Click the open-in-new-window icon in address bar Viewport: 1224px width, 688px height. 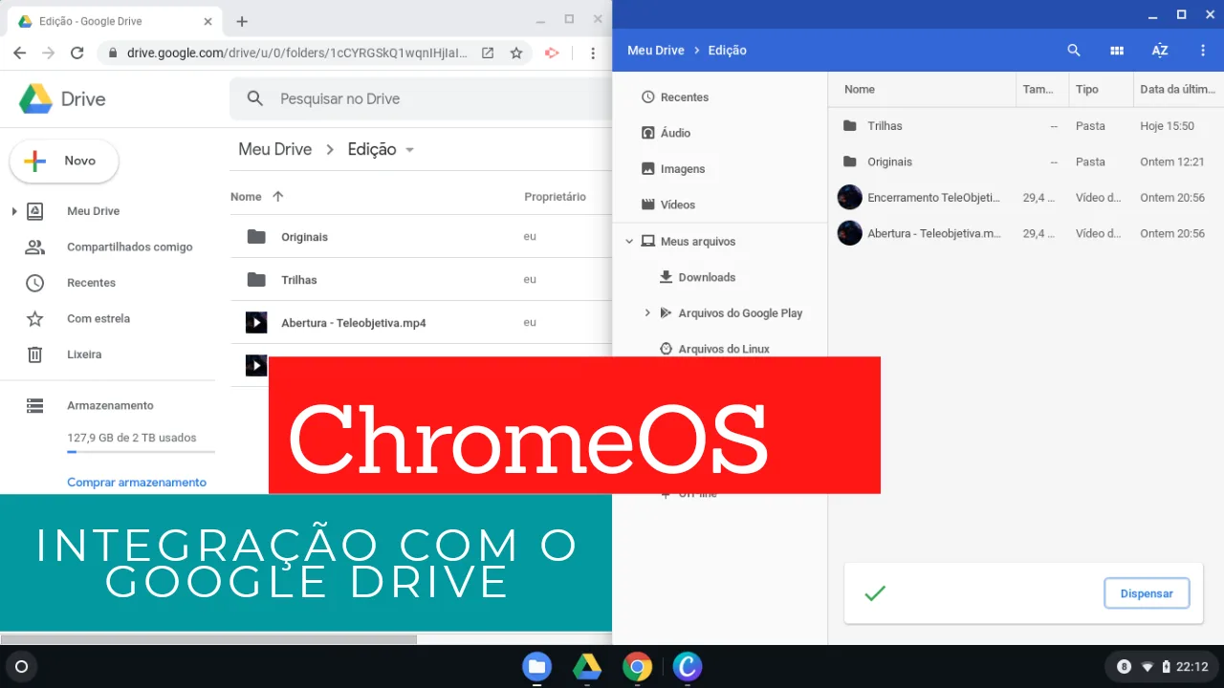click(x=488, y=54)
